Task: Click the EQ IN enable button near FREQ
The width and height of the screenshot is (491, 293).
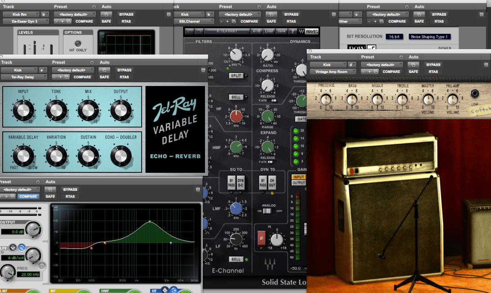Action: pyautogui.click(x=42, y=266)
